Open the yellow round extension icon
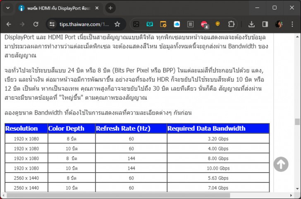 tap(217, 24)
